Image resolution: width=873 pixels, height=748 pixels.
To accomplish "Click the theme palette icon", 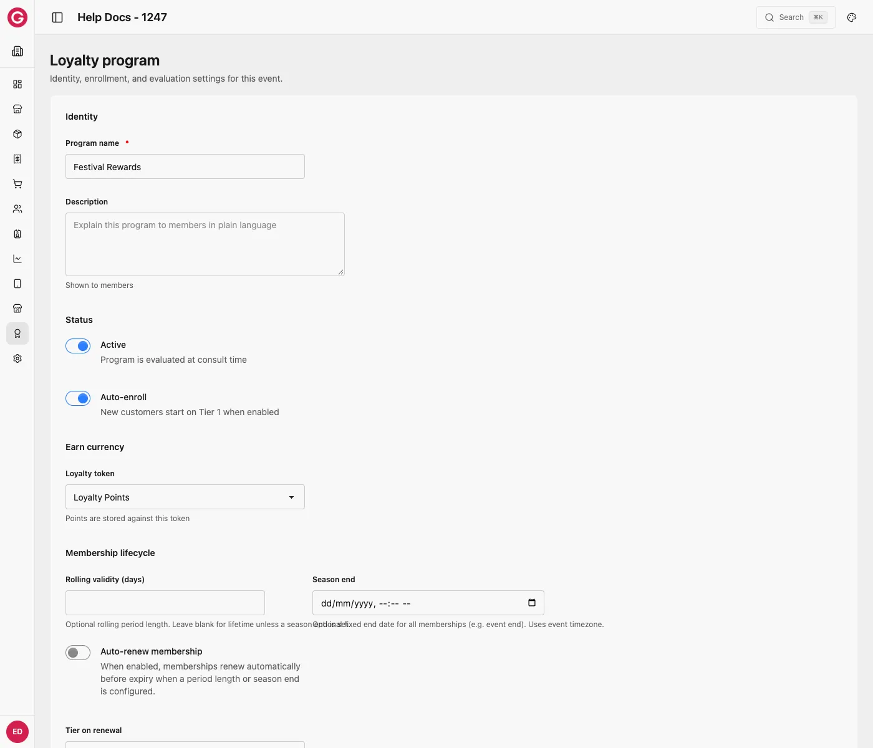I will [852, 17].
